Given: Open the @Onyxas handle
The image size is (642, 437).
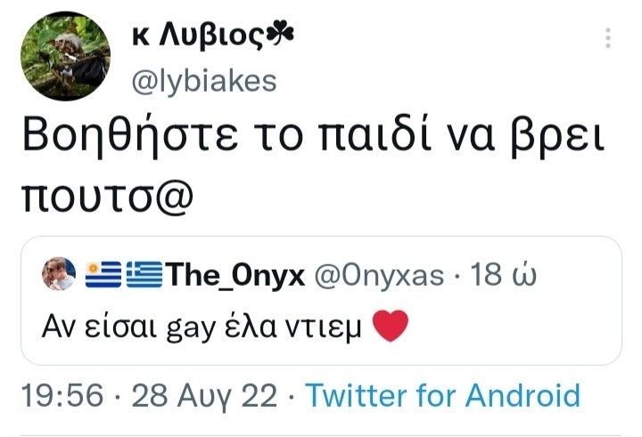Looking at the screenshot, I should point(379,276).
